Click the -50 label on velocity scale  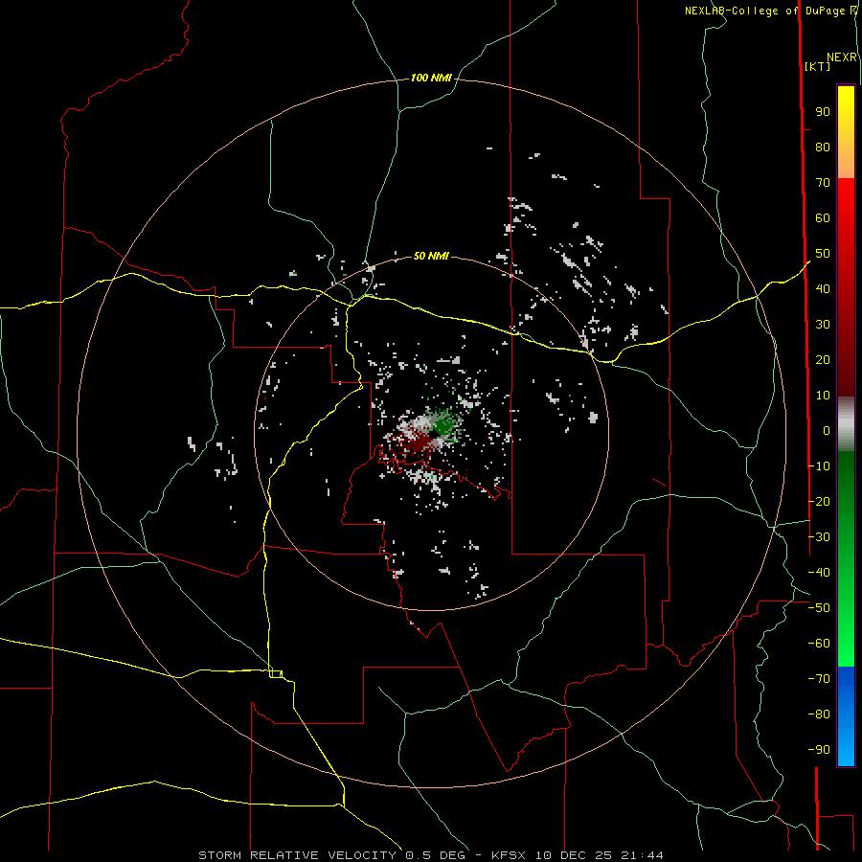click(819, 608)
